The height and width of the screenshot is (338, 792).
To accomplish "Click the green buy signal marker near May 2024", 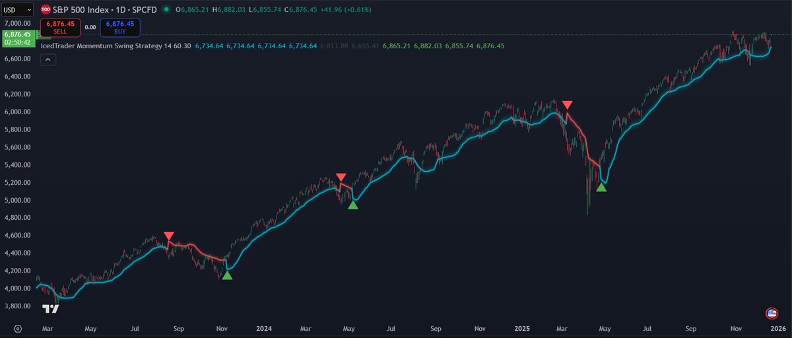I will point(353,205).
